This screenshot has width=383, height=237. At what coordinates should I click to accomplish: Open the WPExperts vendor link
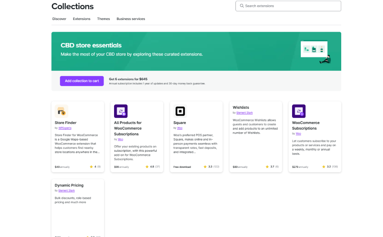pyautogui.click(x=65, y=128)
